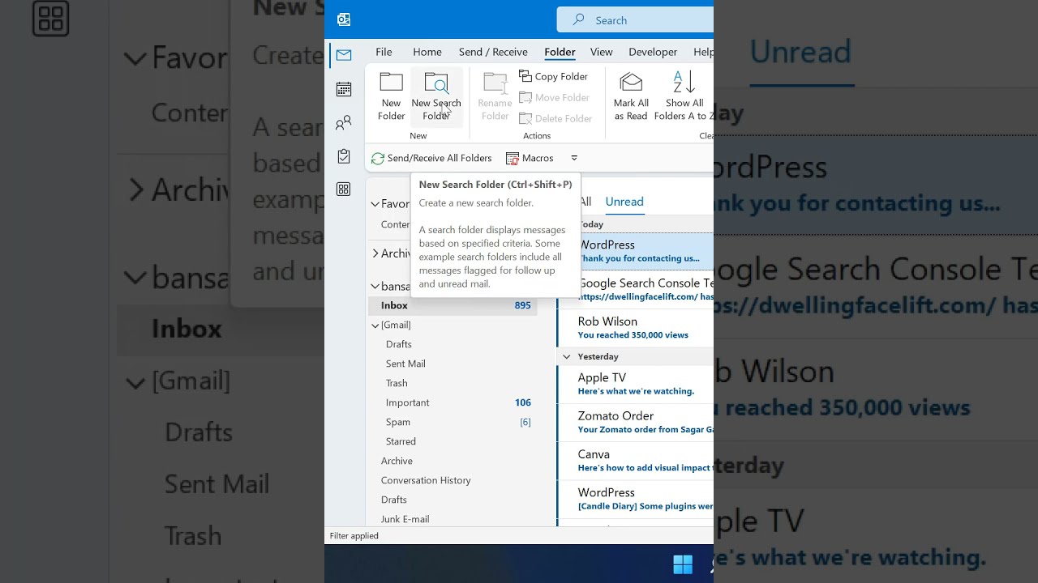Open the Mail module in the navigation bar
This screenshot has width=1038, height=583.
pyautogui.click(x=344, y=55)
